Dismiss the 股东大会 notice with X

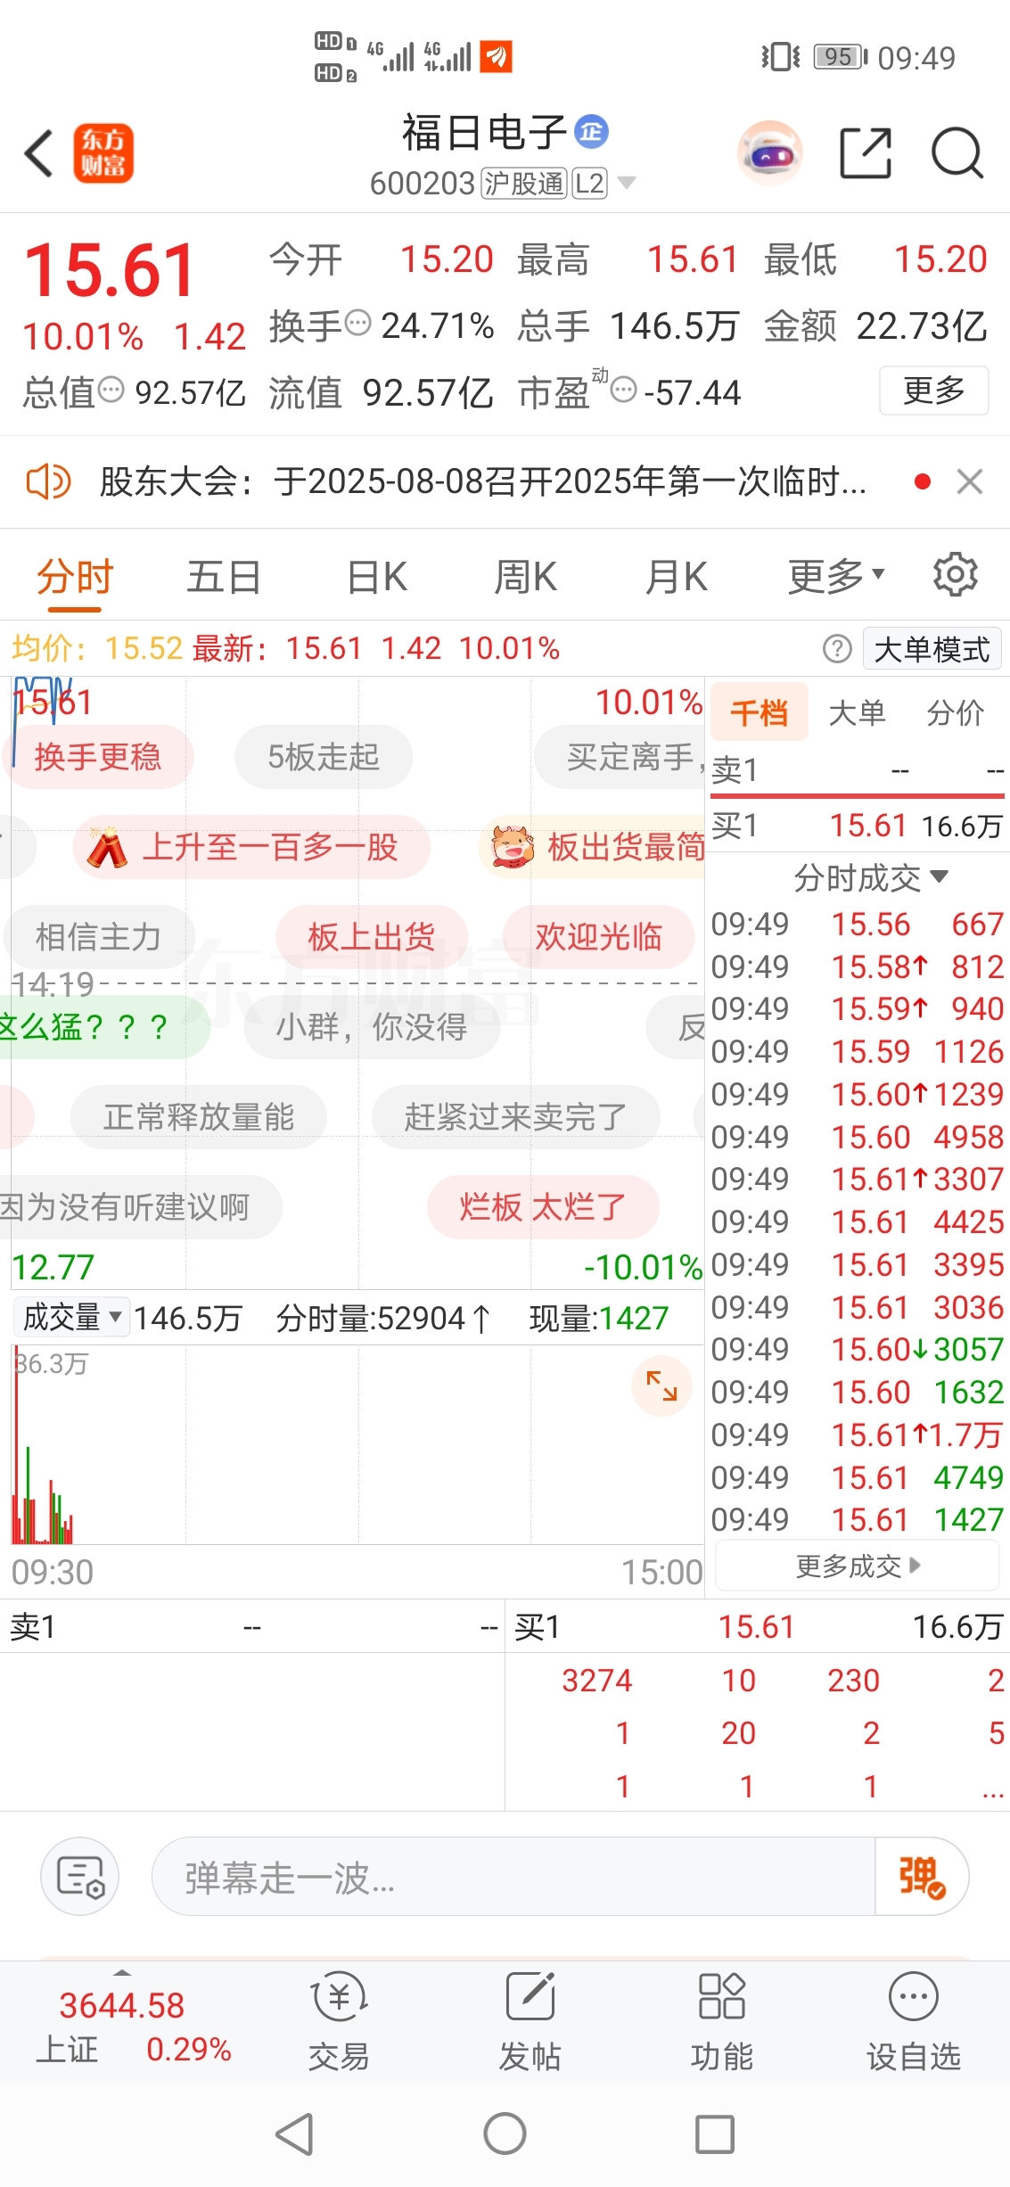click(969, 482)
